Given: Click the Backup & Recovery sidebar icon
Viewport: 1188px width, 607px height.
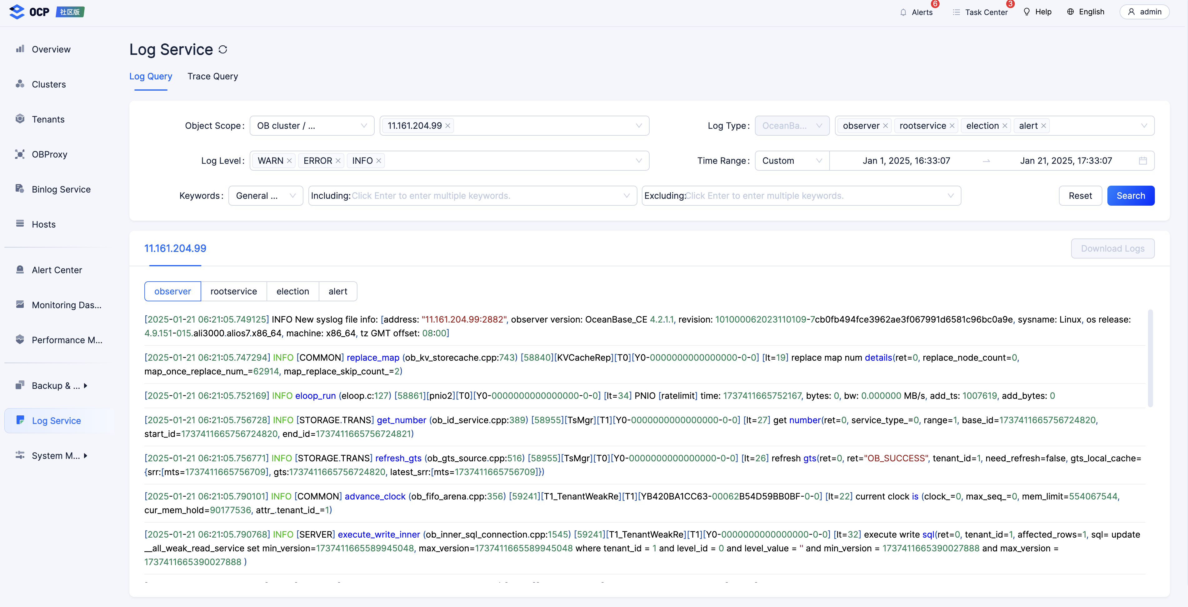Looking at the screenshot, I should tap(20, 385).
